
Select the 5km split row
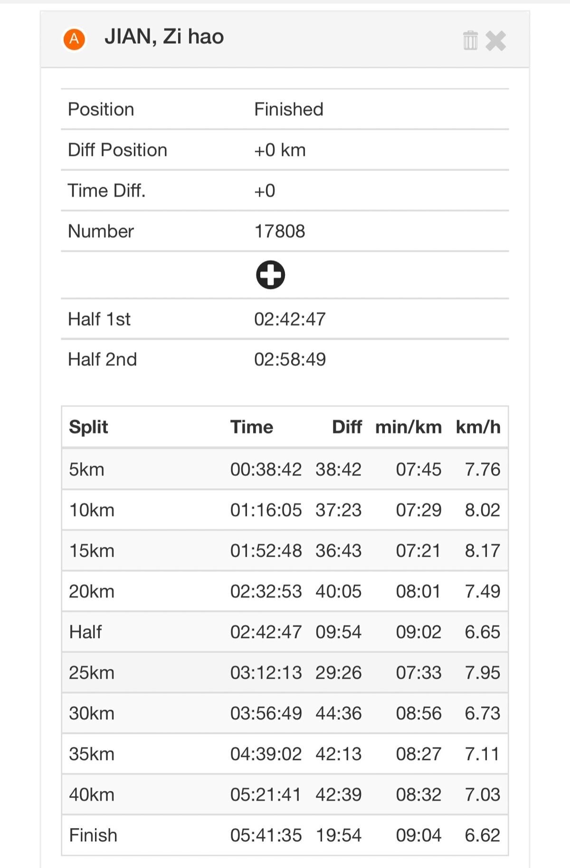[285, 469]
